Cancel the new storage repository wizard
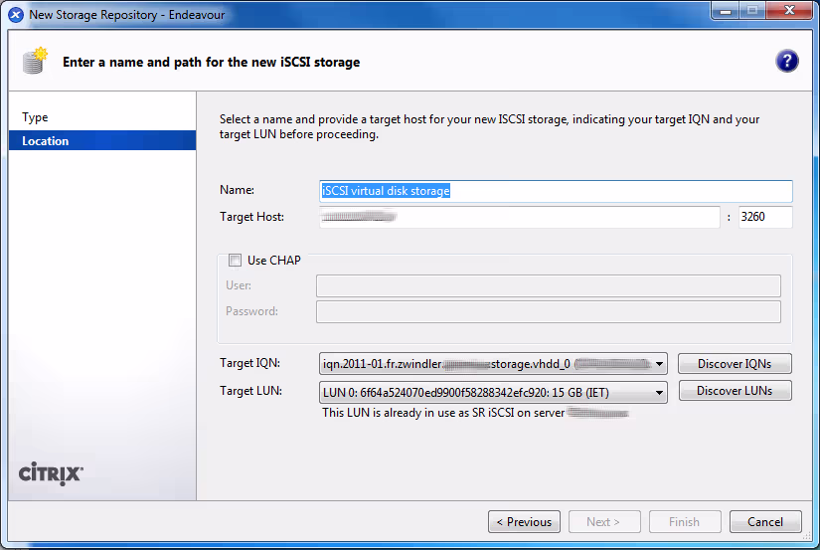Viewport: 820px width, 550px height. pos(764,522)
